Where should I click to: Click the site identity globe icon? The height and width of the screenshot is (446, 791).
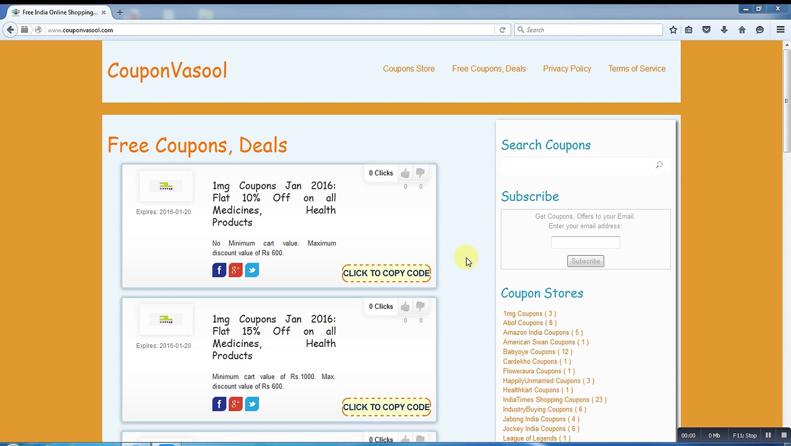coord(38,30)
